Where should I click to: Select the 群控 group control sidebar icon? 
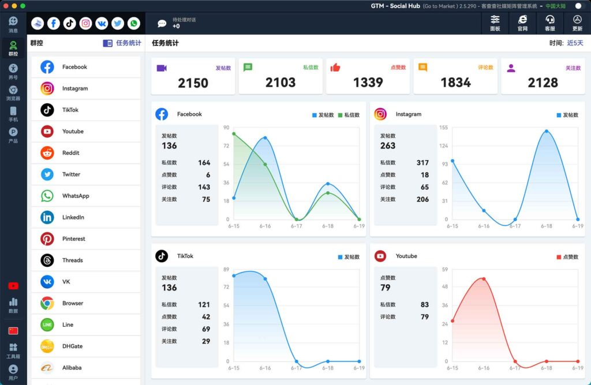pyautogui.click(x=13, y=48)
